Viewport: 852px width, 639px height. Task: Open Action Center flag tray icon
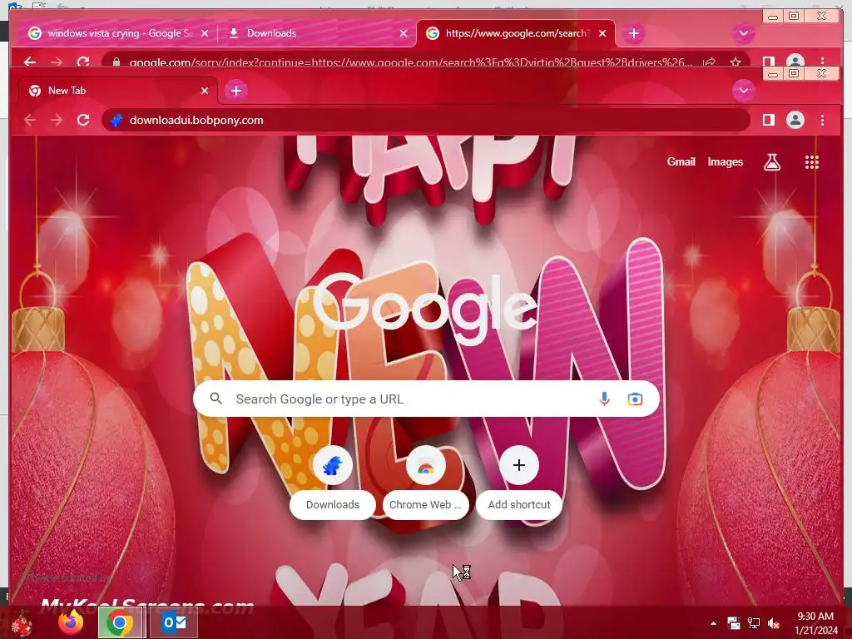(x=734, y=623)
